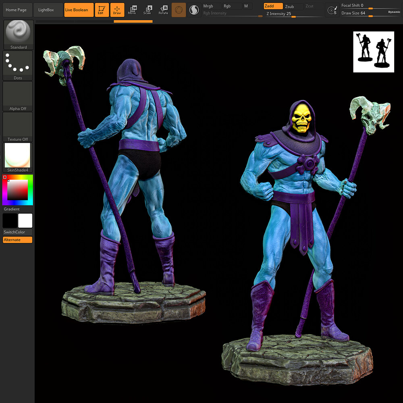Click the lazy mouse icon near Focal Shift
The image size is (403, 403).
(x=332, y=10)
